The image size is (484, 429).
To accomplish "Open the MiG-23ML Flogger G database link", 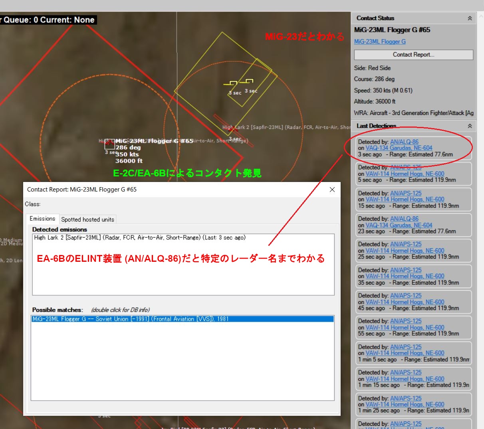I will pos(379,42).
